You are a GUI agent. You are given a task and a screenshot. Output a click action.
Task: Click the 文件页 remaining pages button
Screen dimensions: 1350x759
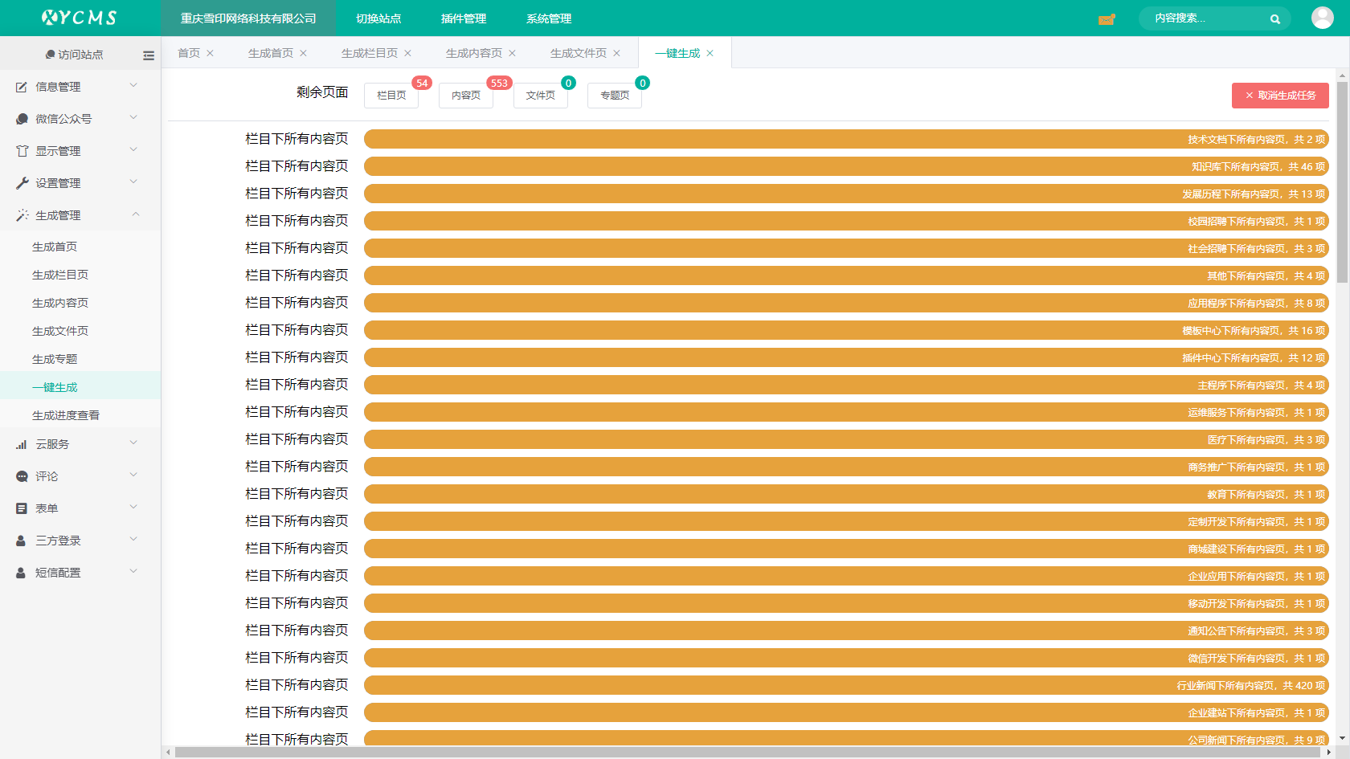point(541,96)
